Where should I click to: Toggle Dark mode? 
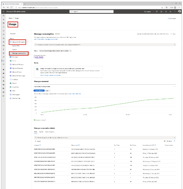coord(171,18)
